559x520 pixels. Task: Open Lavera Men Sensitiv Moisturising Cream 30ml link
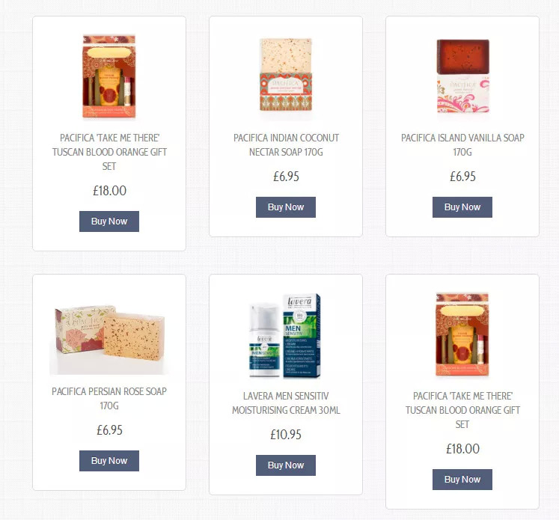click(x=286, y=403)
